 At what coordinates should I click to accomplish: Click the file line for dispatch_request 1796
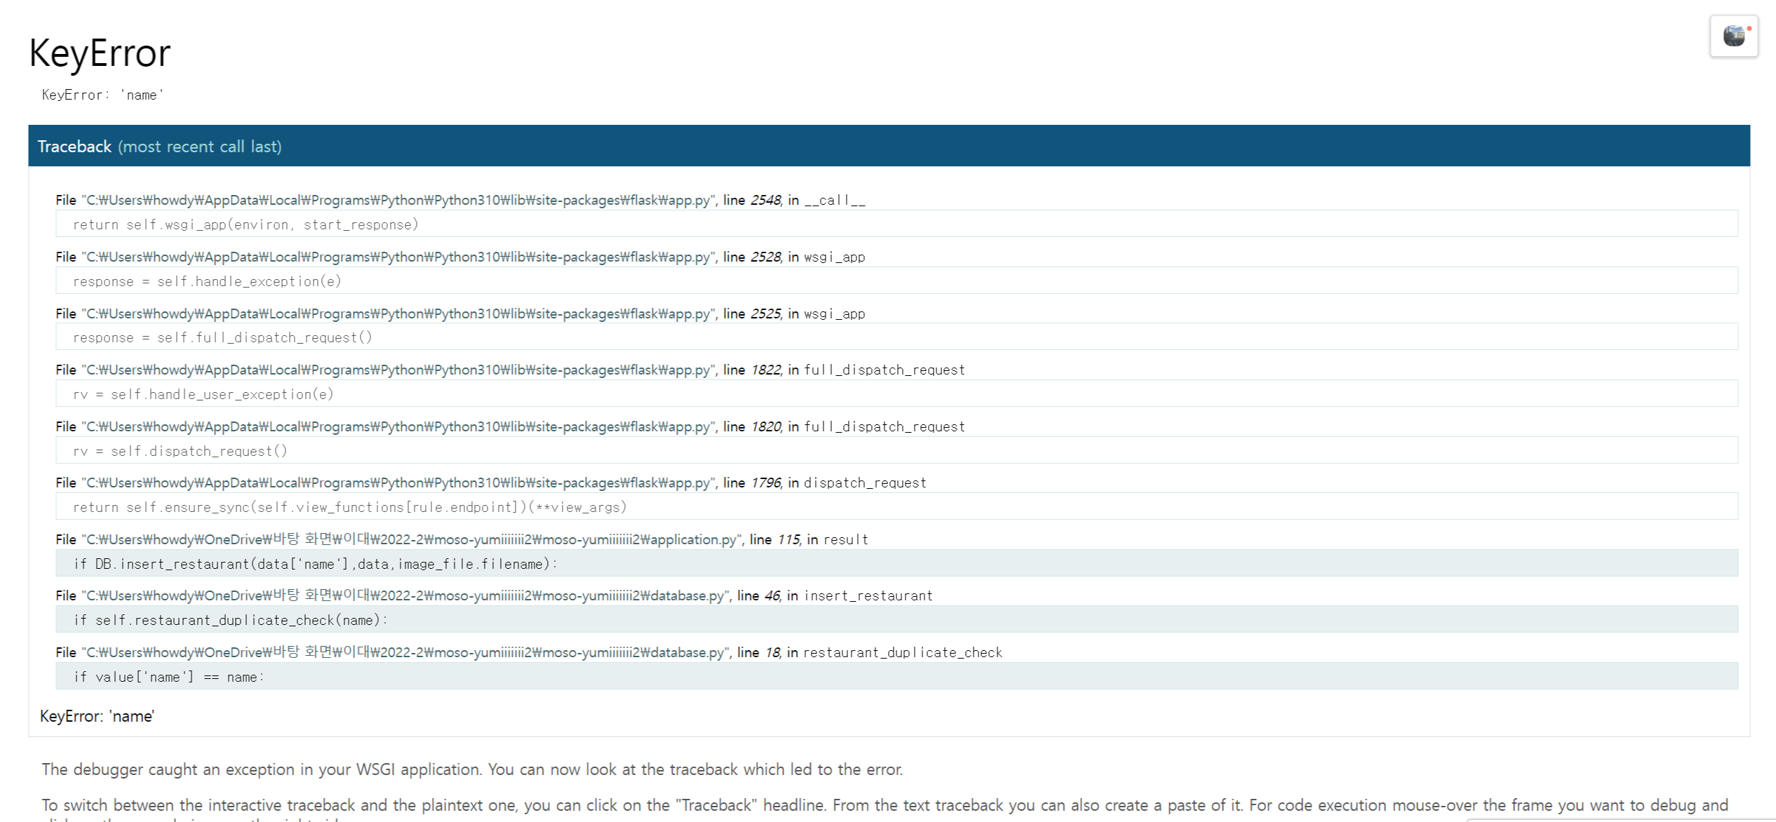point(398,483)
